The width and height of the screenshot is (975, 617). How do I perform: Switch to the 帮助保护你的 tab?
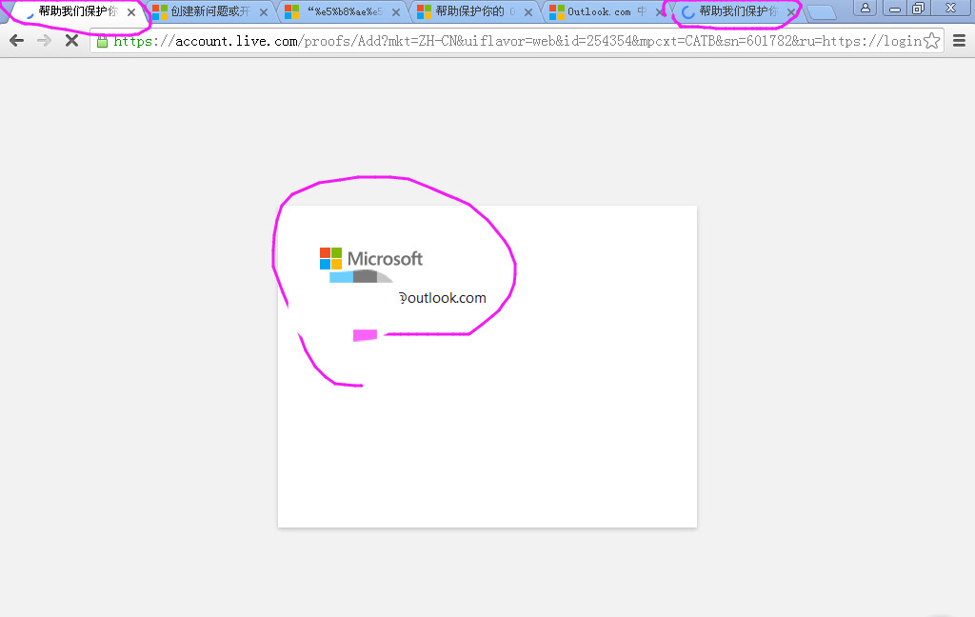pyautogui.click(x=475, y=11)
